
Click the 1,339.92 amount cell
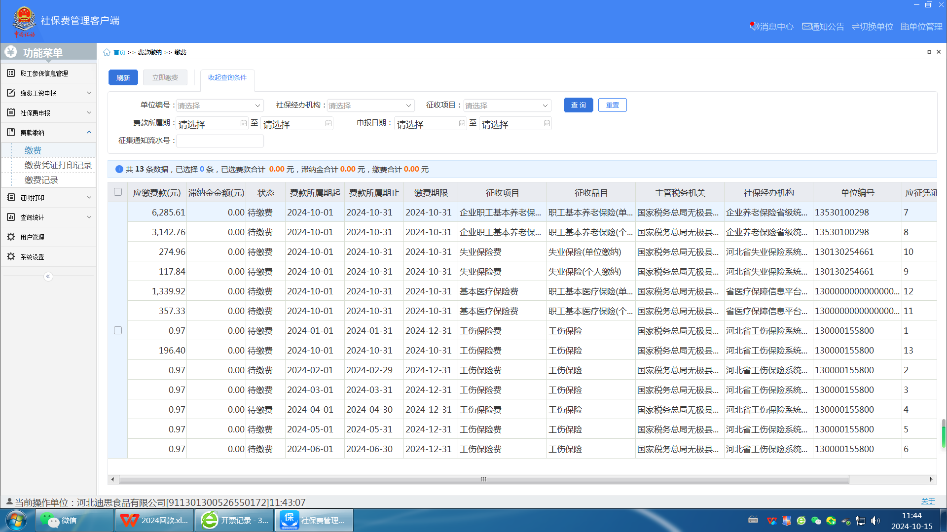click(157, 291)
